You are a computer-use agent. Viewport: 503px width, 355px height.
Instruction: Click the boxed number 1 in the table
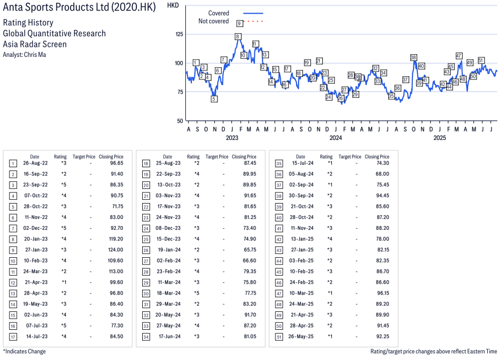[13, 164]
